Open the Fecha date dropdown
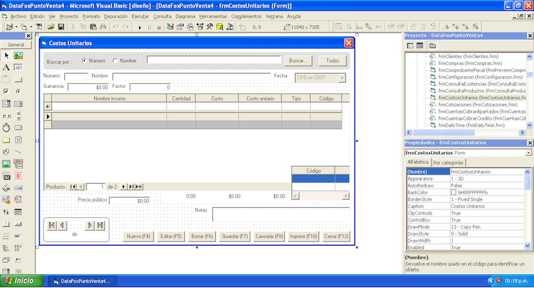 point(342,78)
